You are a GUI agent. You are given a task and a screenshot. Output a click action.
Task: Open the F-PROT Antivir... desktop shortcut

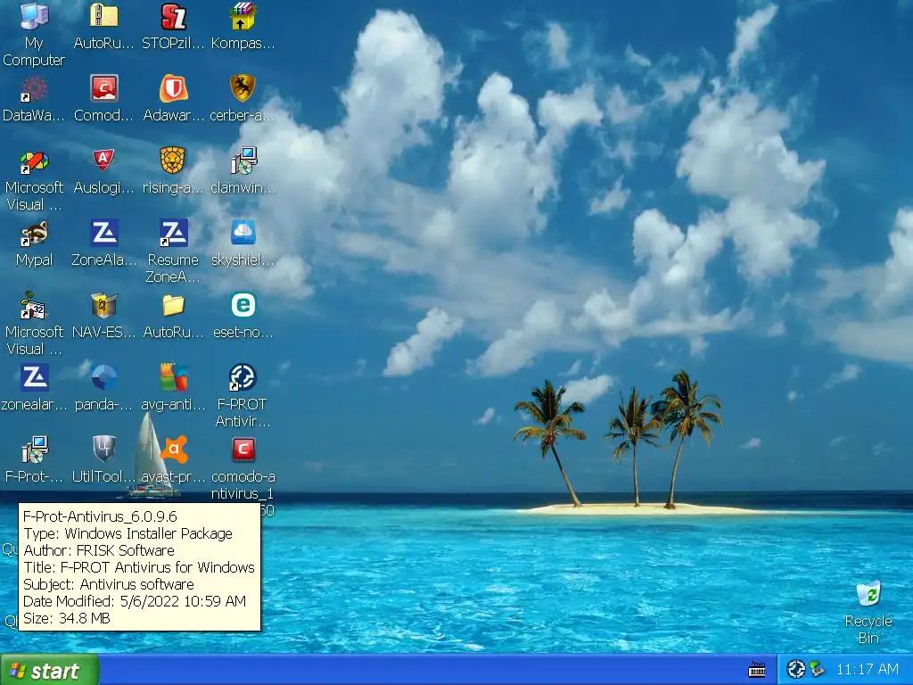(x=243, y=377)
